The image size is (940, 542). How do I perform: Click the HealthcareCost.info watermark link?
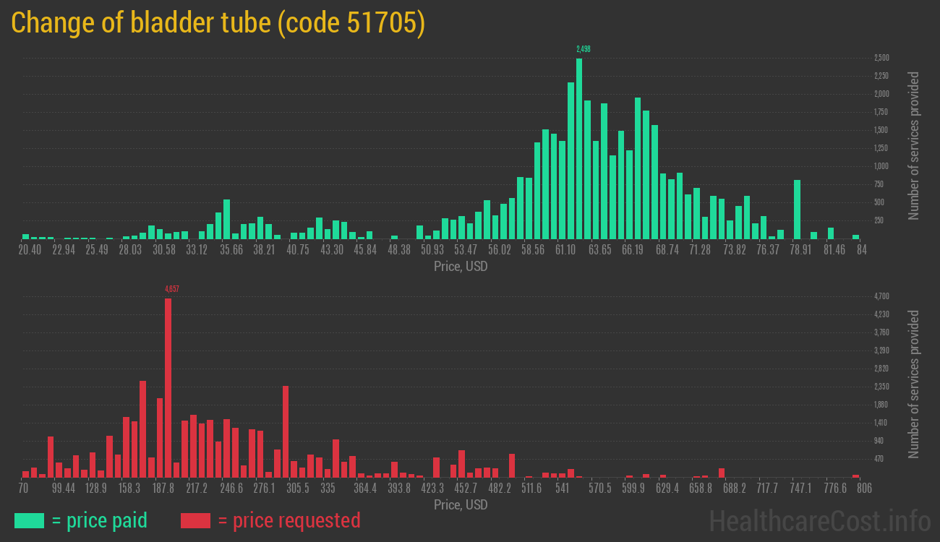click(x=819, y=520)
